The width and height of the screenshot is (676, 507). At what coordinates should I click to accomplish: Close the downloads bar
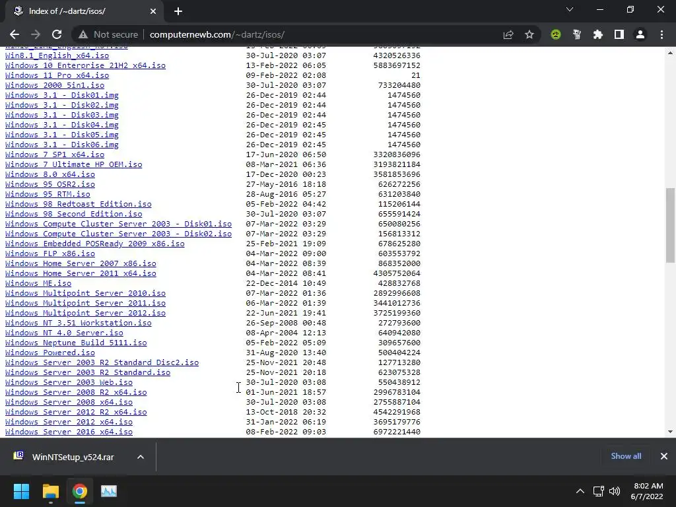point(664,456)
